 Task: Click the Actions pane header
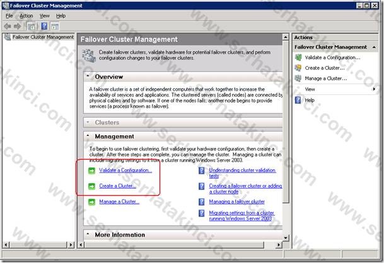pyautogui.click(x=335, y=37)
